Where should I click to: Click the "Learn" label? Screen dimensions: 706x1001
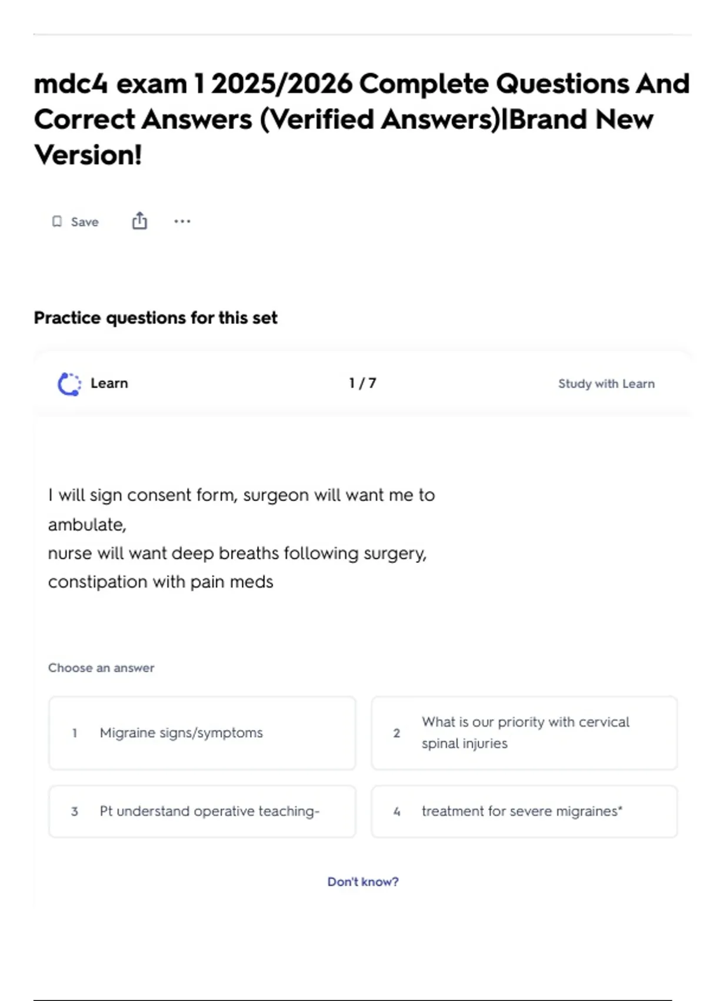tap(109, 383)
